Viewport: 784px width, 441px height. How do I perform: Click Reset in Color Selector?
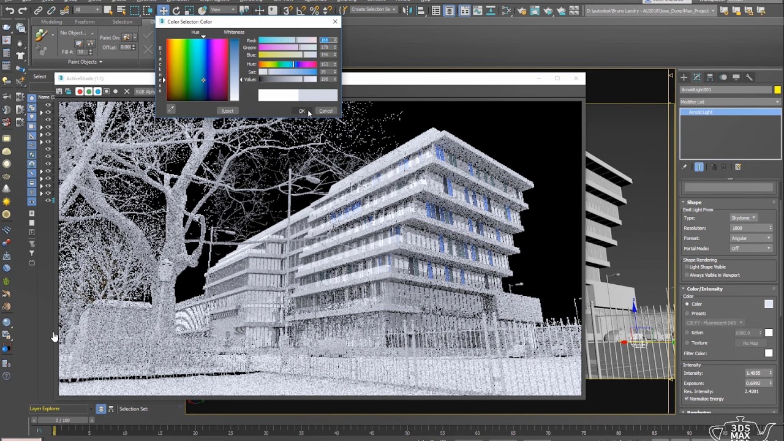pos(227,111)
